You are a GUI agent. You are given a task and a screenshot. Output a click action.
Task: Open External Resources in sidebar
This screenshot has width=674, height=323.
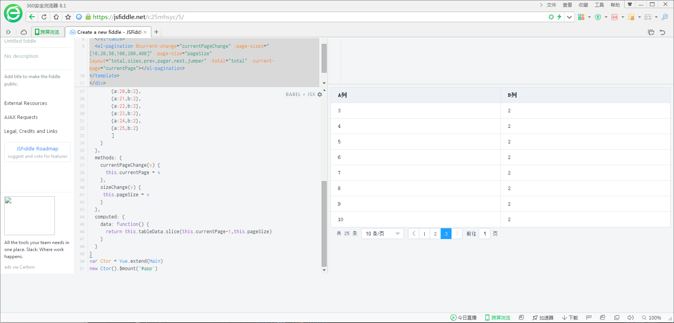pyautogui.click(x=26, y=103)
